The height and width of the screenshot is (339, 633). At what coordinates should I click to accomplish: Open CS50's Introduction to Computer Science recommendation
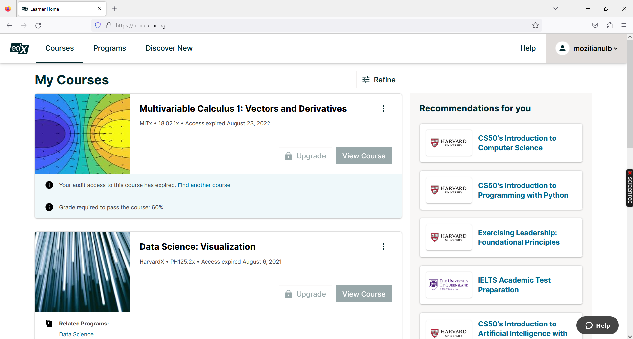pyautogui.click(x=517, y=143)
